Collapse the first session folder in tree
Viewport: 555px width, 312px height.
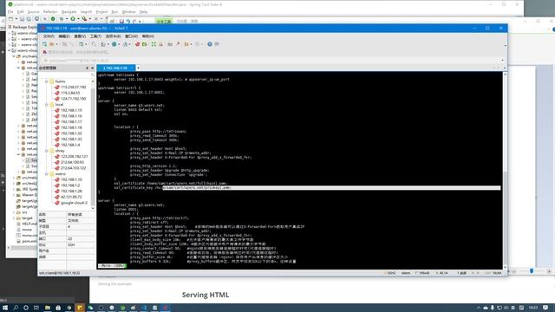pos(46,81)
